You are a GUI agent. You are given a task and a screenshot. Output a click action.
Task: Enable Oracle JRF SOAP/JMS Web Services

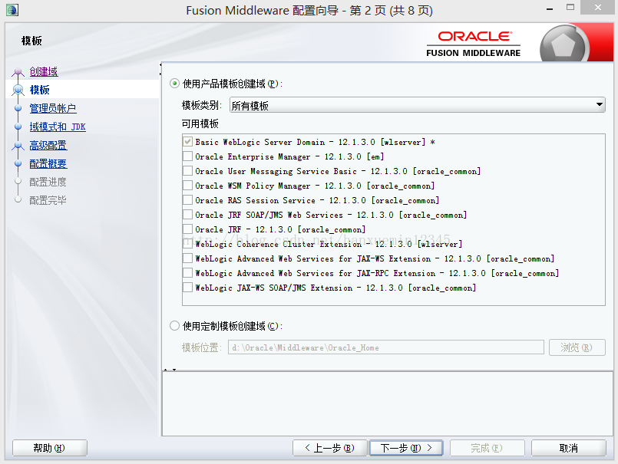pyautogui.click(x=187, y=215)
